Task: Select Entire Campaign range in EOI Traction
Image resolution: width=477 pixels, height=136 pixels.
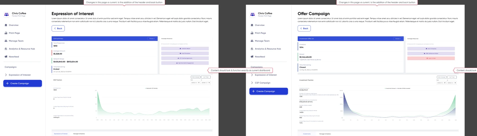Action: pyautogui.click(x=196, y=77)
